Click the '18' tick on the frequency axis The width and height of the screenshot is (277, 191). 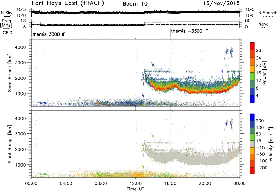pos(23,21)
